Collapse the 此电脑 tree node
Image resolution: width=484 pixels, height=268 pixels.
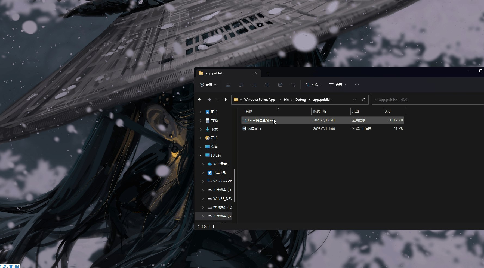[201, 155]
